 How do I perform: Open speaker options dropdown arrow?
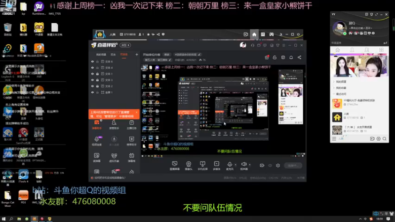coord(250,165)
